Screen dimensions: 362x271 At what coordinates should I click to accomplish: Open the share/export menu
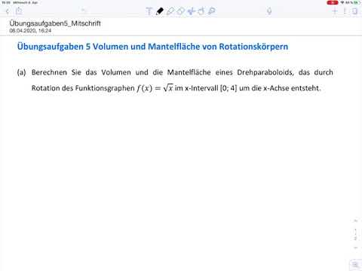coord(19,11)
